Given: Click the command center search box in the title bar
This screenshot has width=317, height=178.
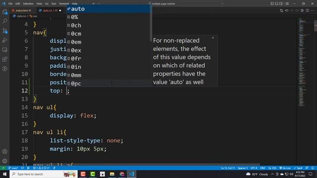Looking at the screenshot, I should [x=186, y=3].
